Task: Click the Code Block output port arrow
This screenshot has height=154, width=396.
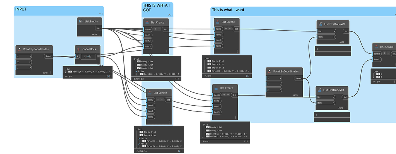Action: tap(99, 56)
